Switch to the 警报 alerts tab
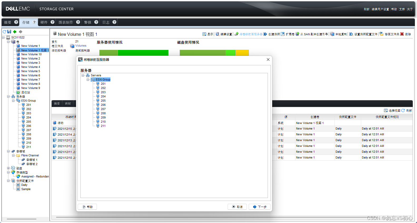 tap(88, 22)
